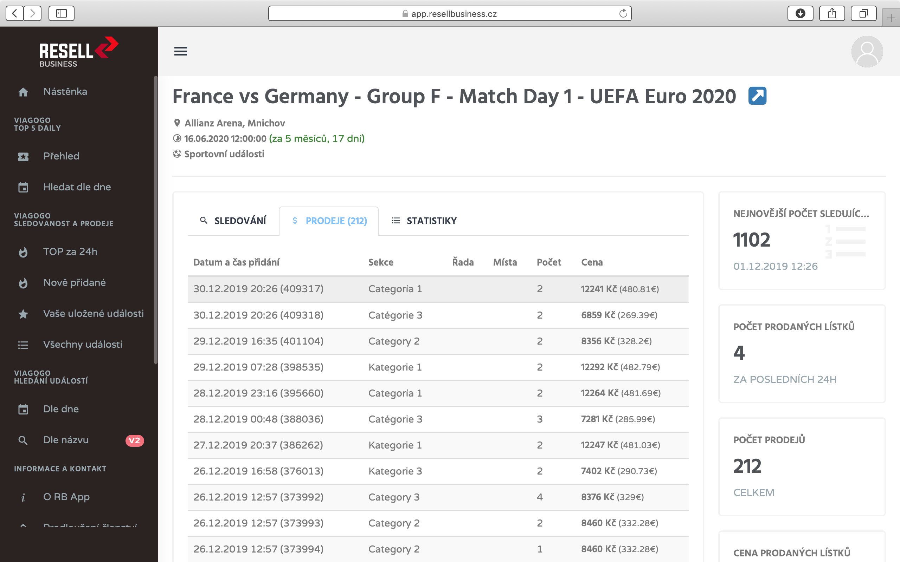Click the Nástěnka home icon

pyautogui.click(x=23, y=92)
